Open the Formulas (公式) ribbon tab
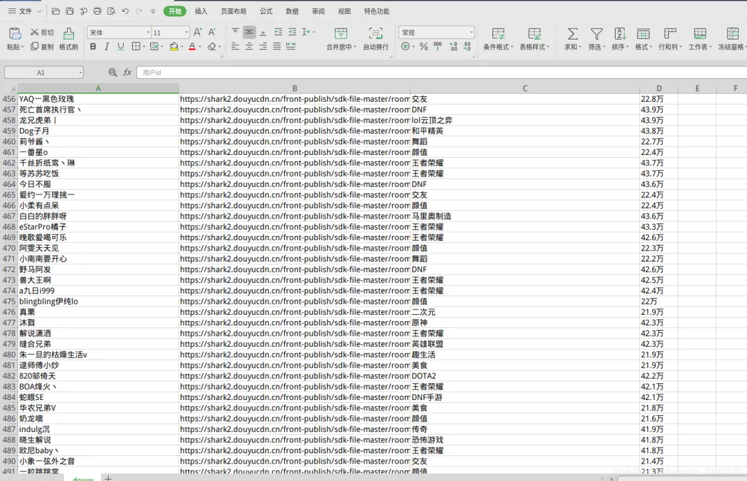Screen dimensions: 747x481 pos(266,11)
